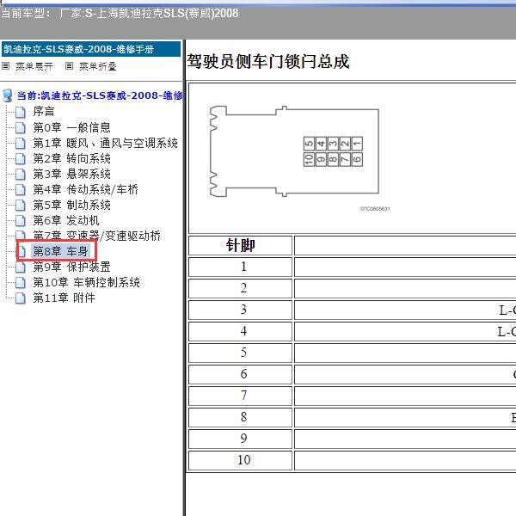516x516 pixels.
Task: Collapse all menus with 菜单折叠
Action: coord(98,66)
